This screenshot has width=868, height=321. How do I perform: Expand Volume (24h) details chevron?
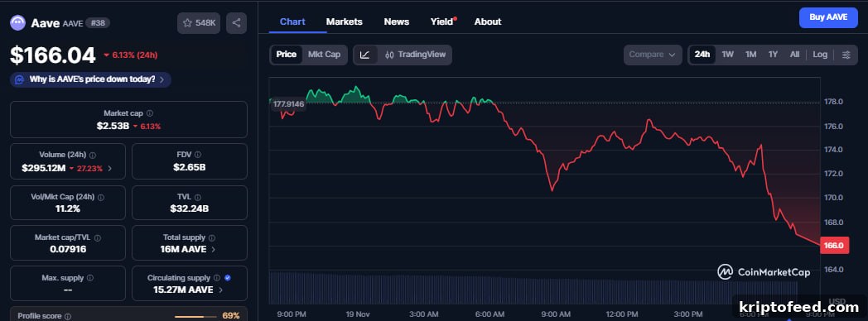pyautogui.click(x=109, y=169)
